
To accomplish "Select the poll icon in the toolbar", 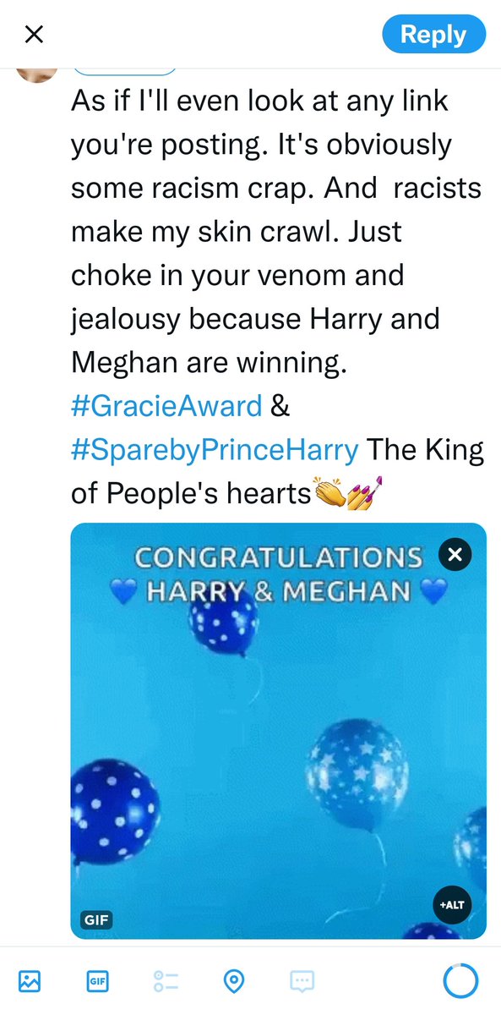I will pos(166,981).
